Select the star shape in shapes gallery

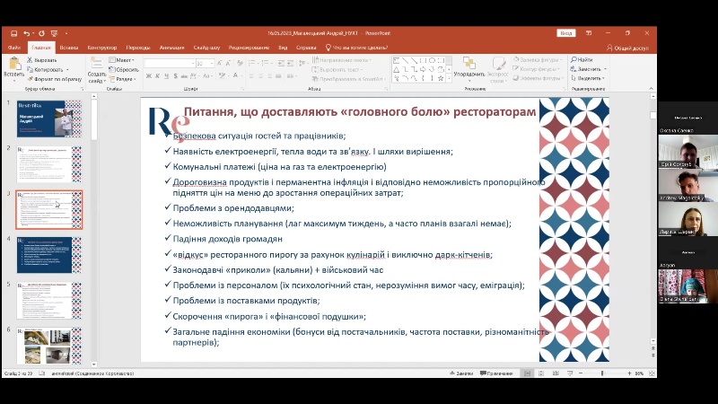[x=441, y=78]
